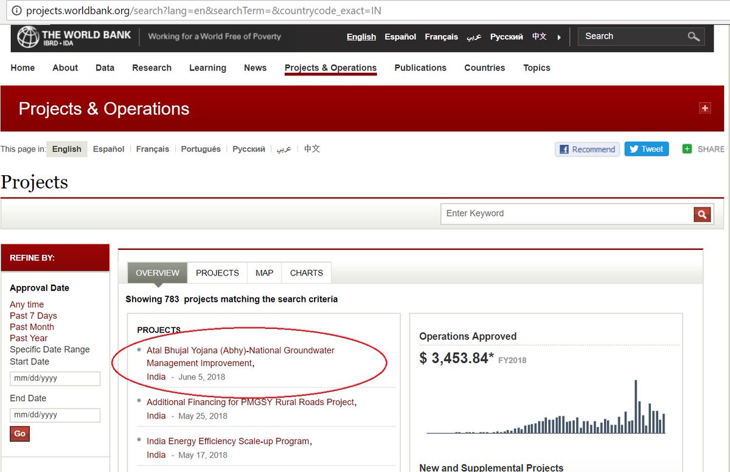Screen dimensions: 730x472
Task: Click India link dated June 5, 2018
Action: pyautogui.click(x=156, y=377)
